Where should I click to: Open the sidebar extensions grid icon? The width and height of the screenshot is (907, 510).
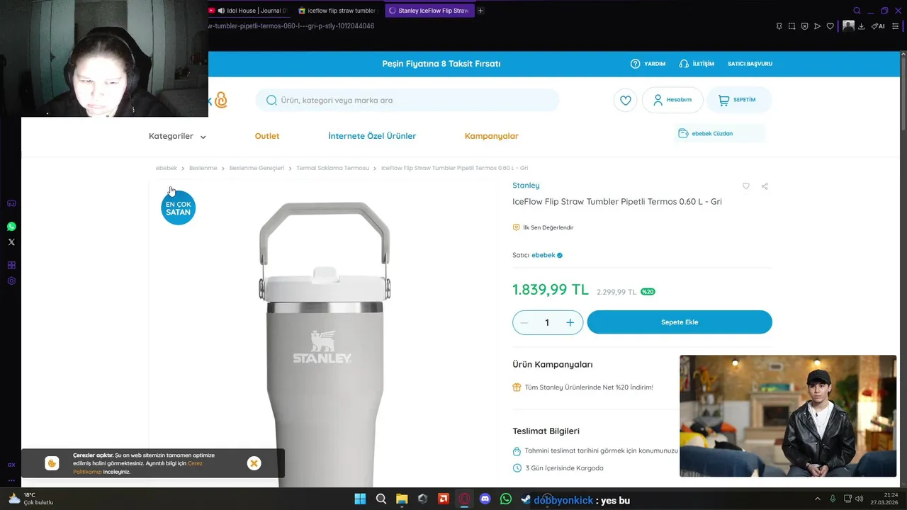[11, 266]
